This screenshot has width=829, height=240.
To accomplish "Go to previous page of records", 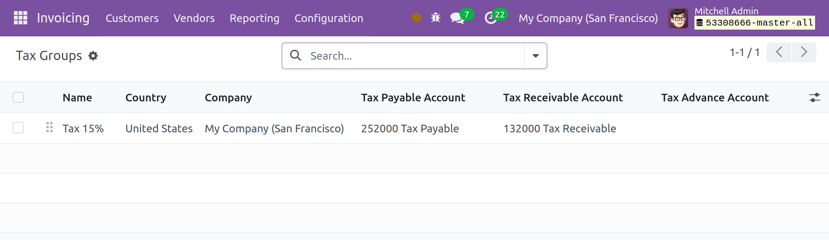I will click(779, 52).
